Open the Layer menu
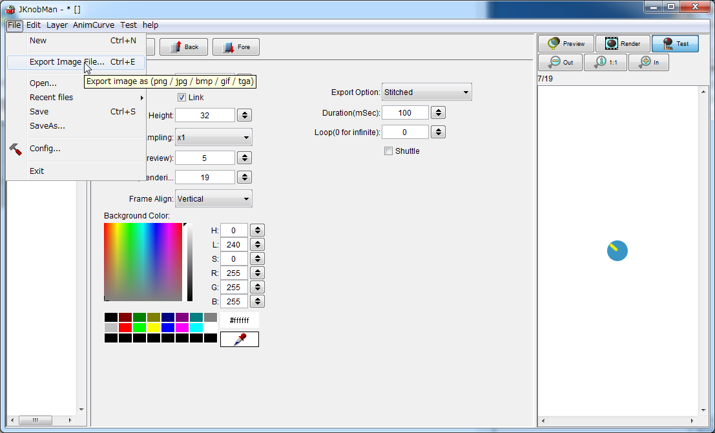Screen dimensions: 715x433 [57, 25]
